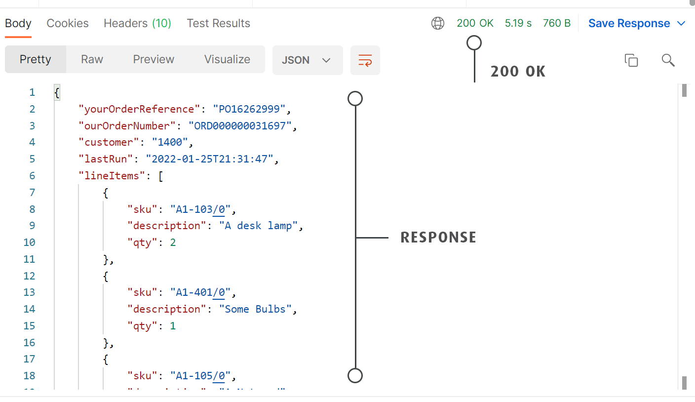Click the globe network info icon
695x402 pixels.
click(x=438, y=23)
